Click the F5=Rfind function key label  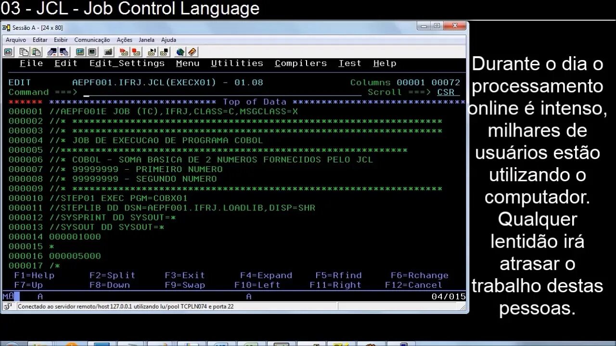338,275
